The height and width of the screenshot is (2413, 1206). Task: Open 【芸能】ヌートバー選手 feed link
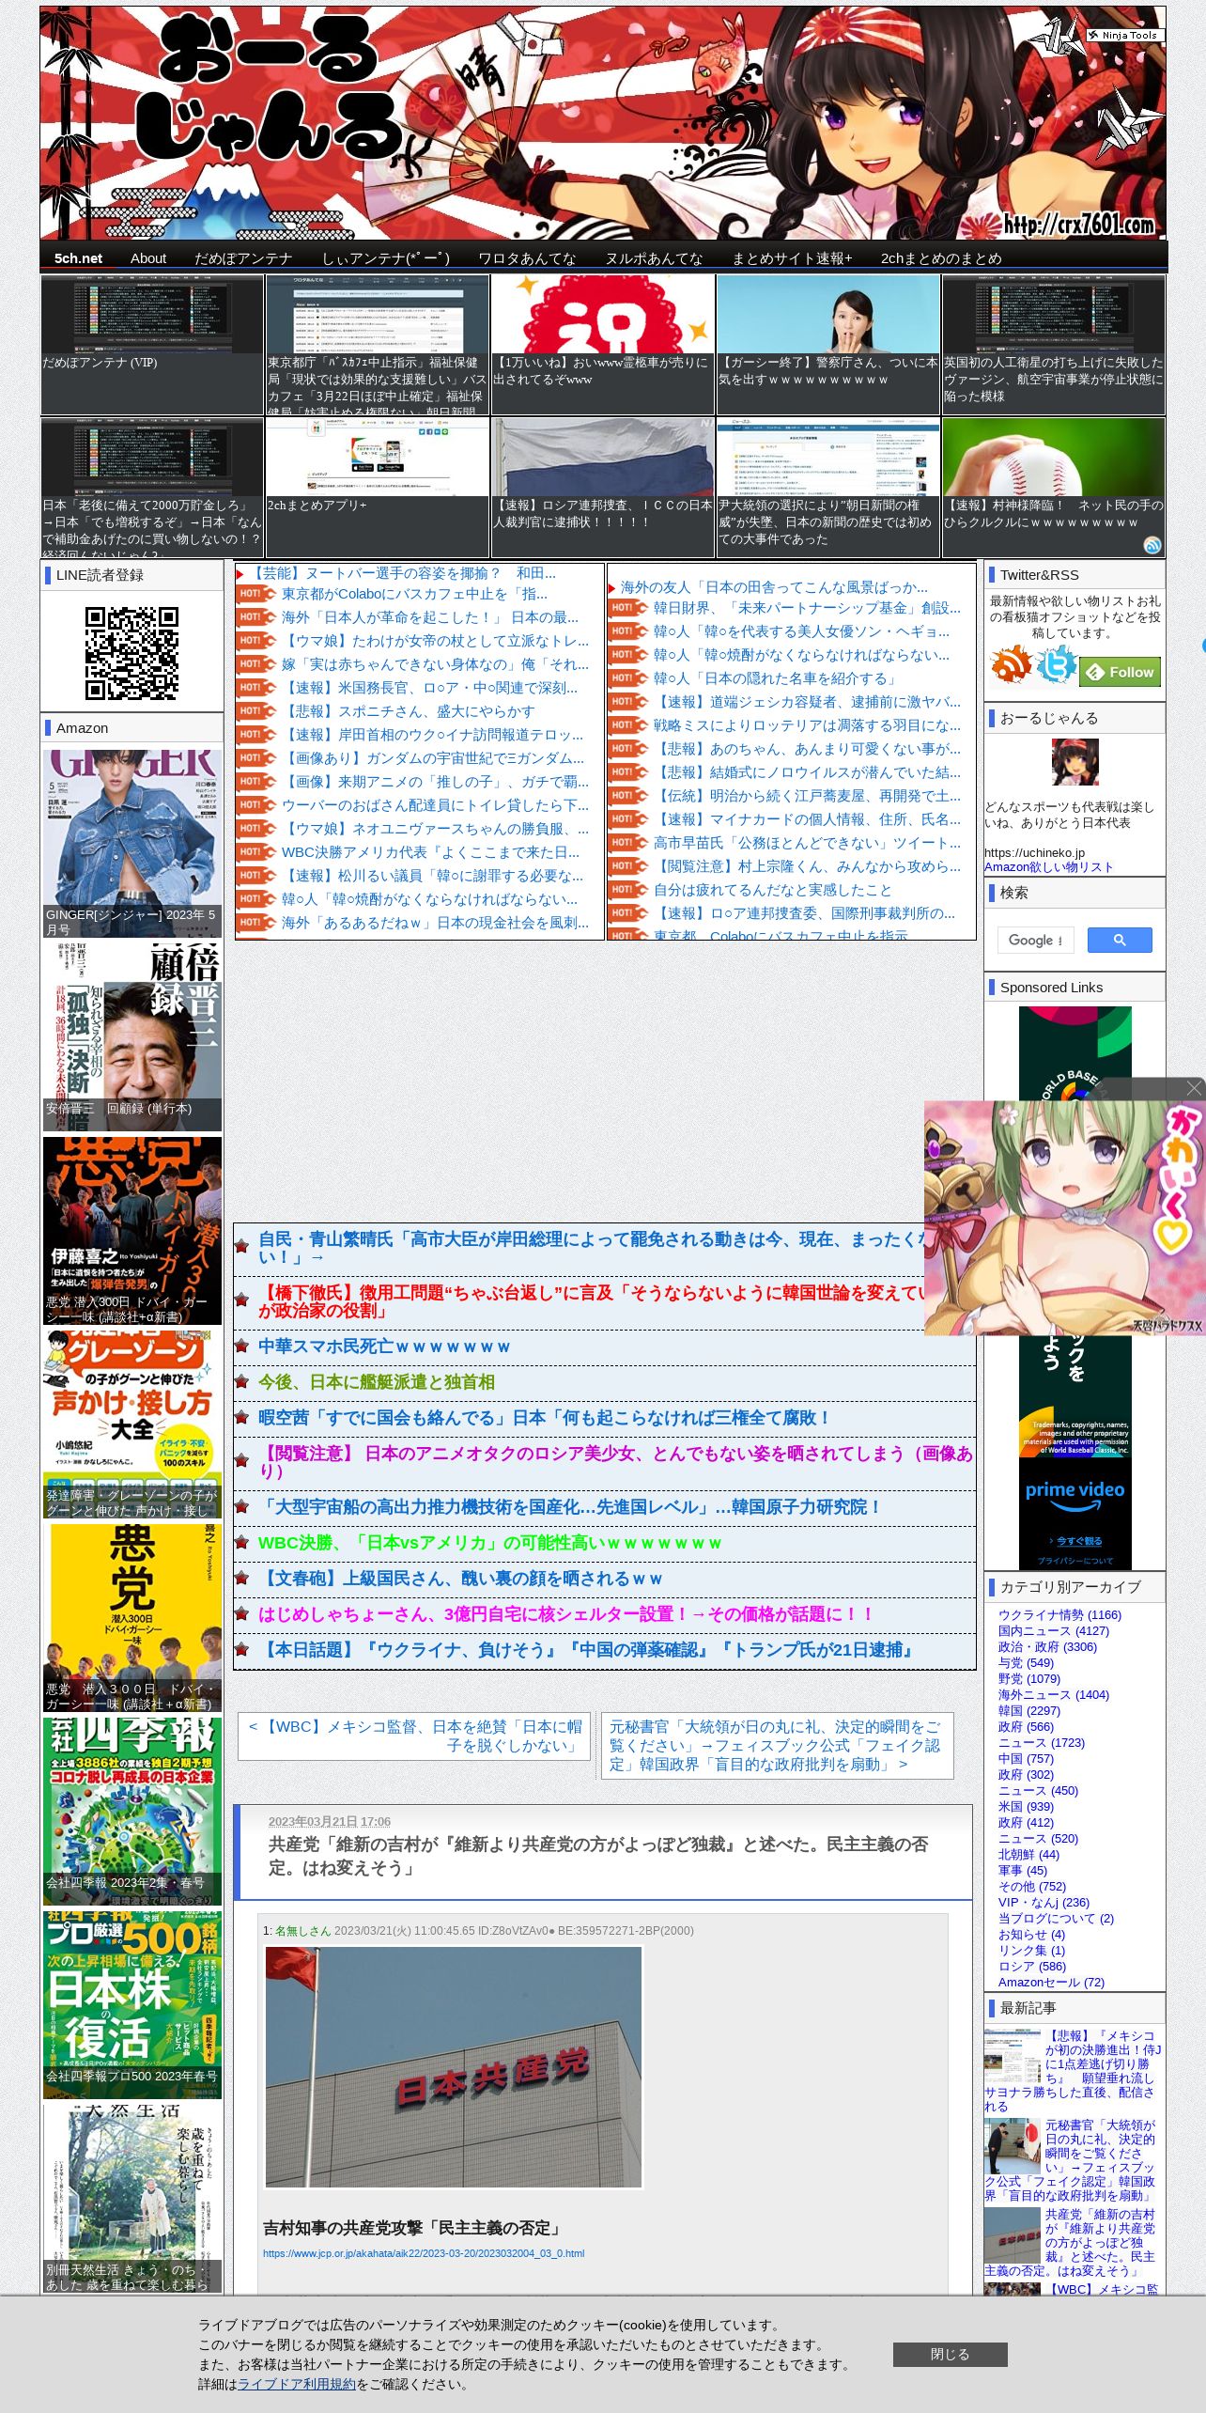(404, 573)
